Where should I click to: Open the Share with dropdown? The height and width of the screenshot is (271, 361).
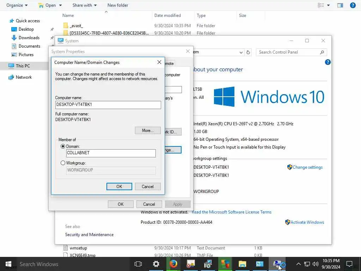click(84, 5)
